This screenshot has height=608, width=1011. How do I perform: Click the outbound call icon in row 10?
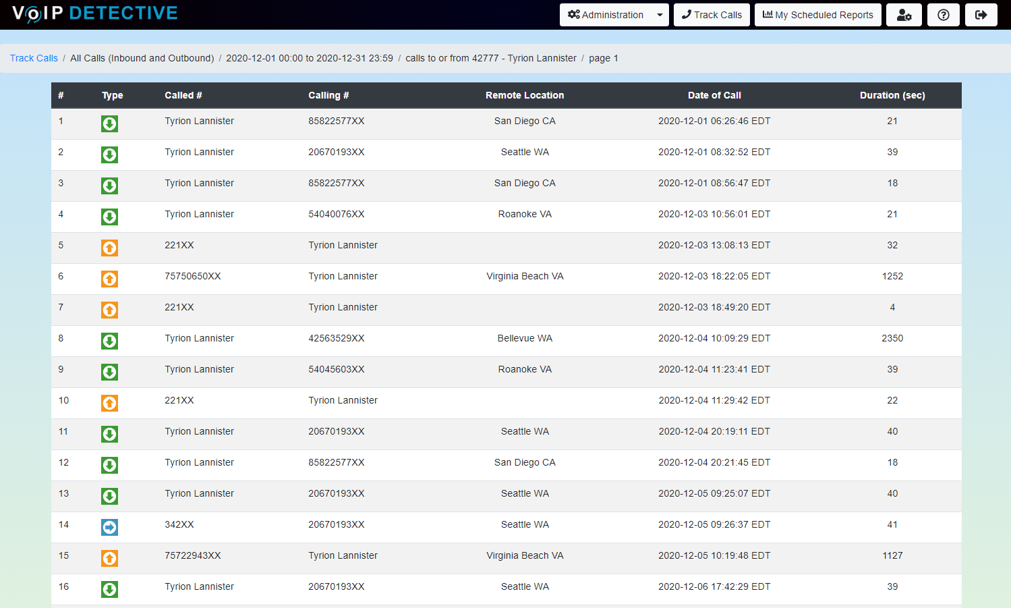pos(109,403)
